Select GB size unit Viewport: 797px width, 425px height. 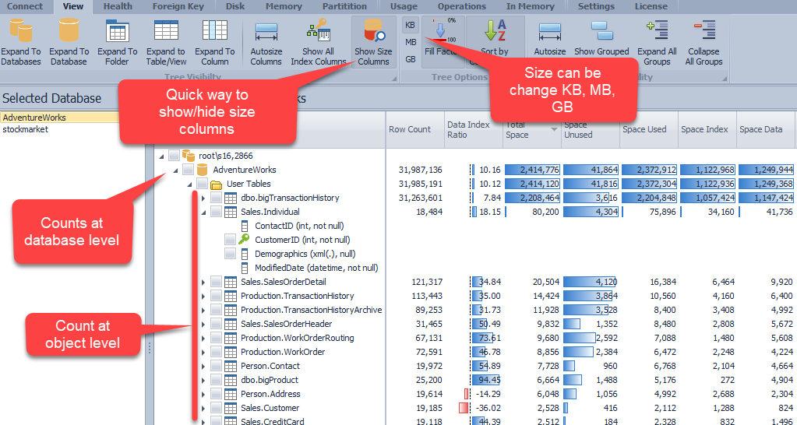411,59
